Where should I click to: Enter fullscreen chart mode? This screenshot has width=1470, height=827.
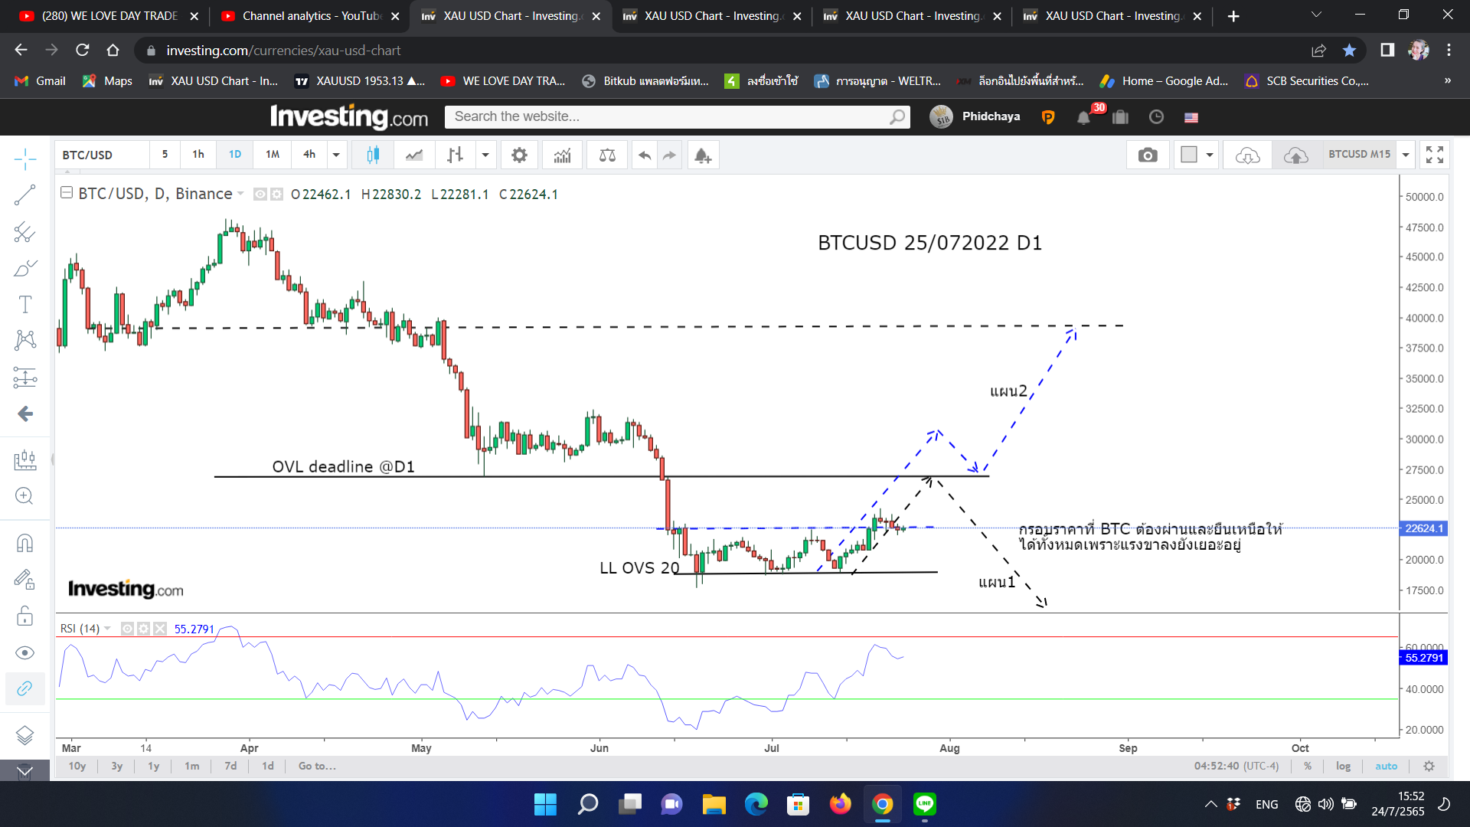[1435, 155]
